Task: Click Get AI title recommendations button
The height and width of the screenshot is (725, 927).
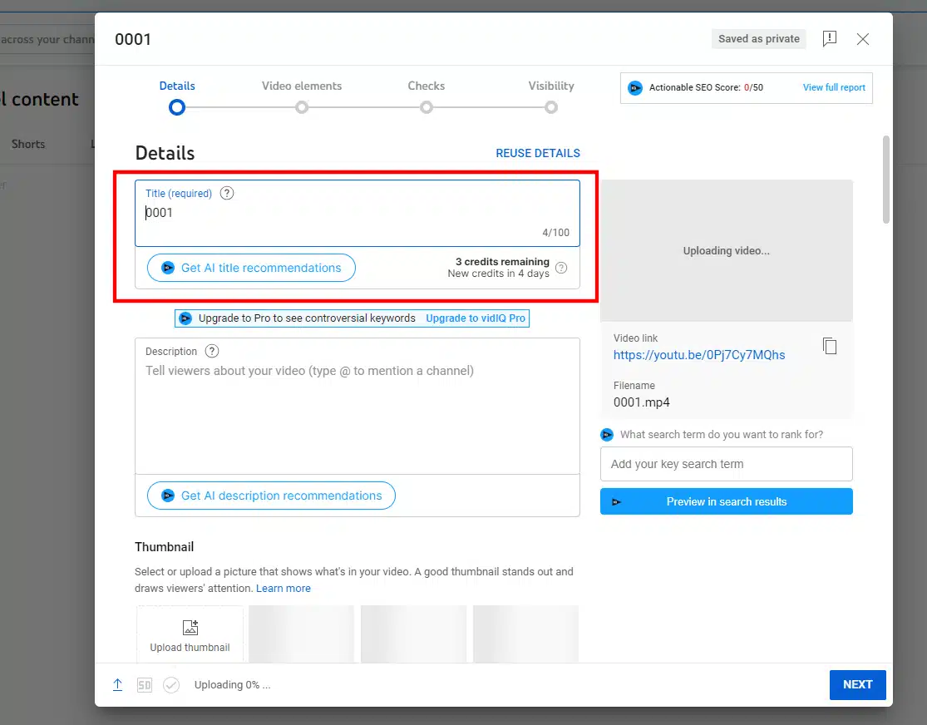Action: coord(251,268)
